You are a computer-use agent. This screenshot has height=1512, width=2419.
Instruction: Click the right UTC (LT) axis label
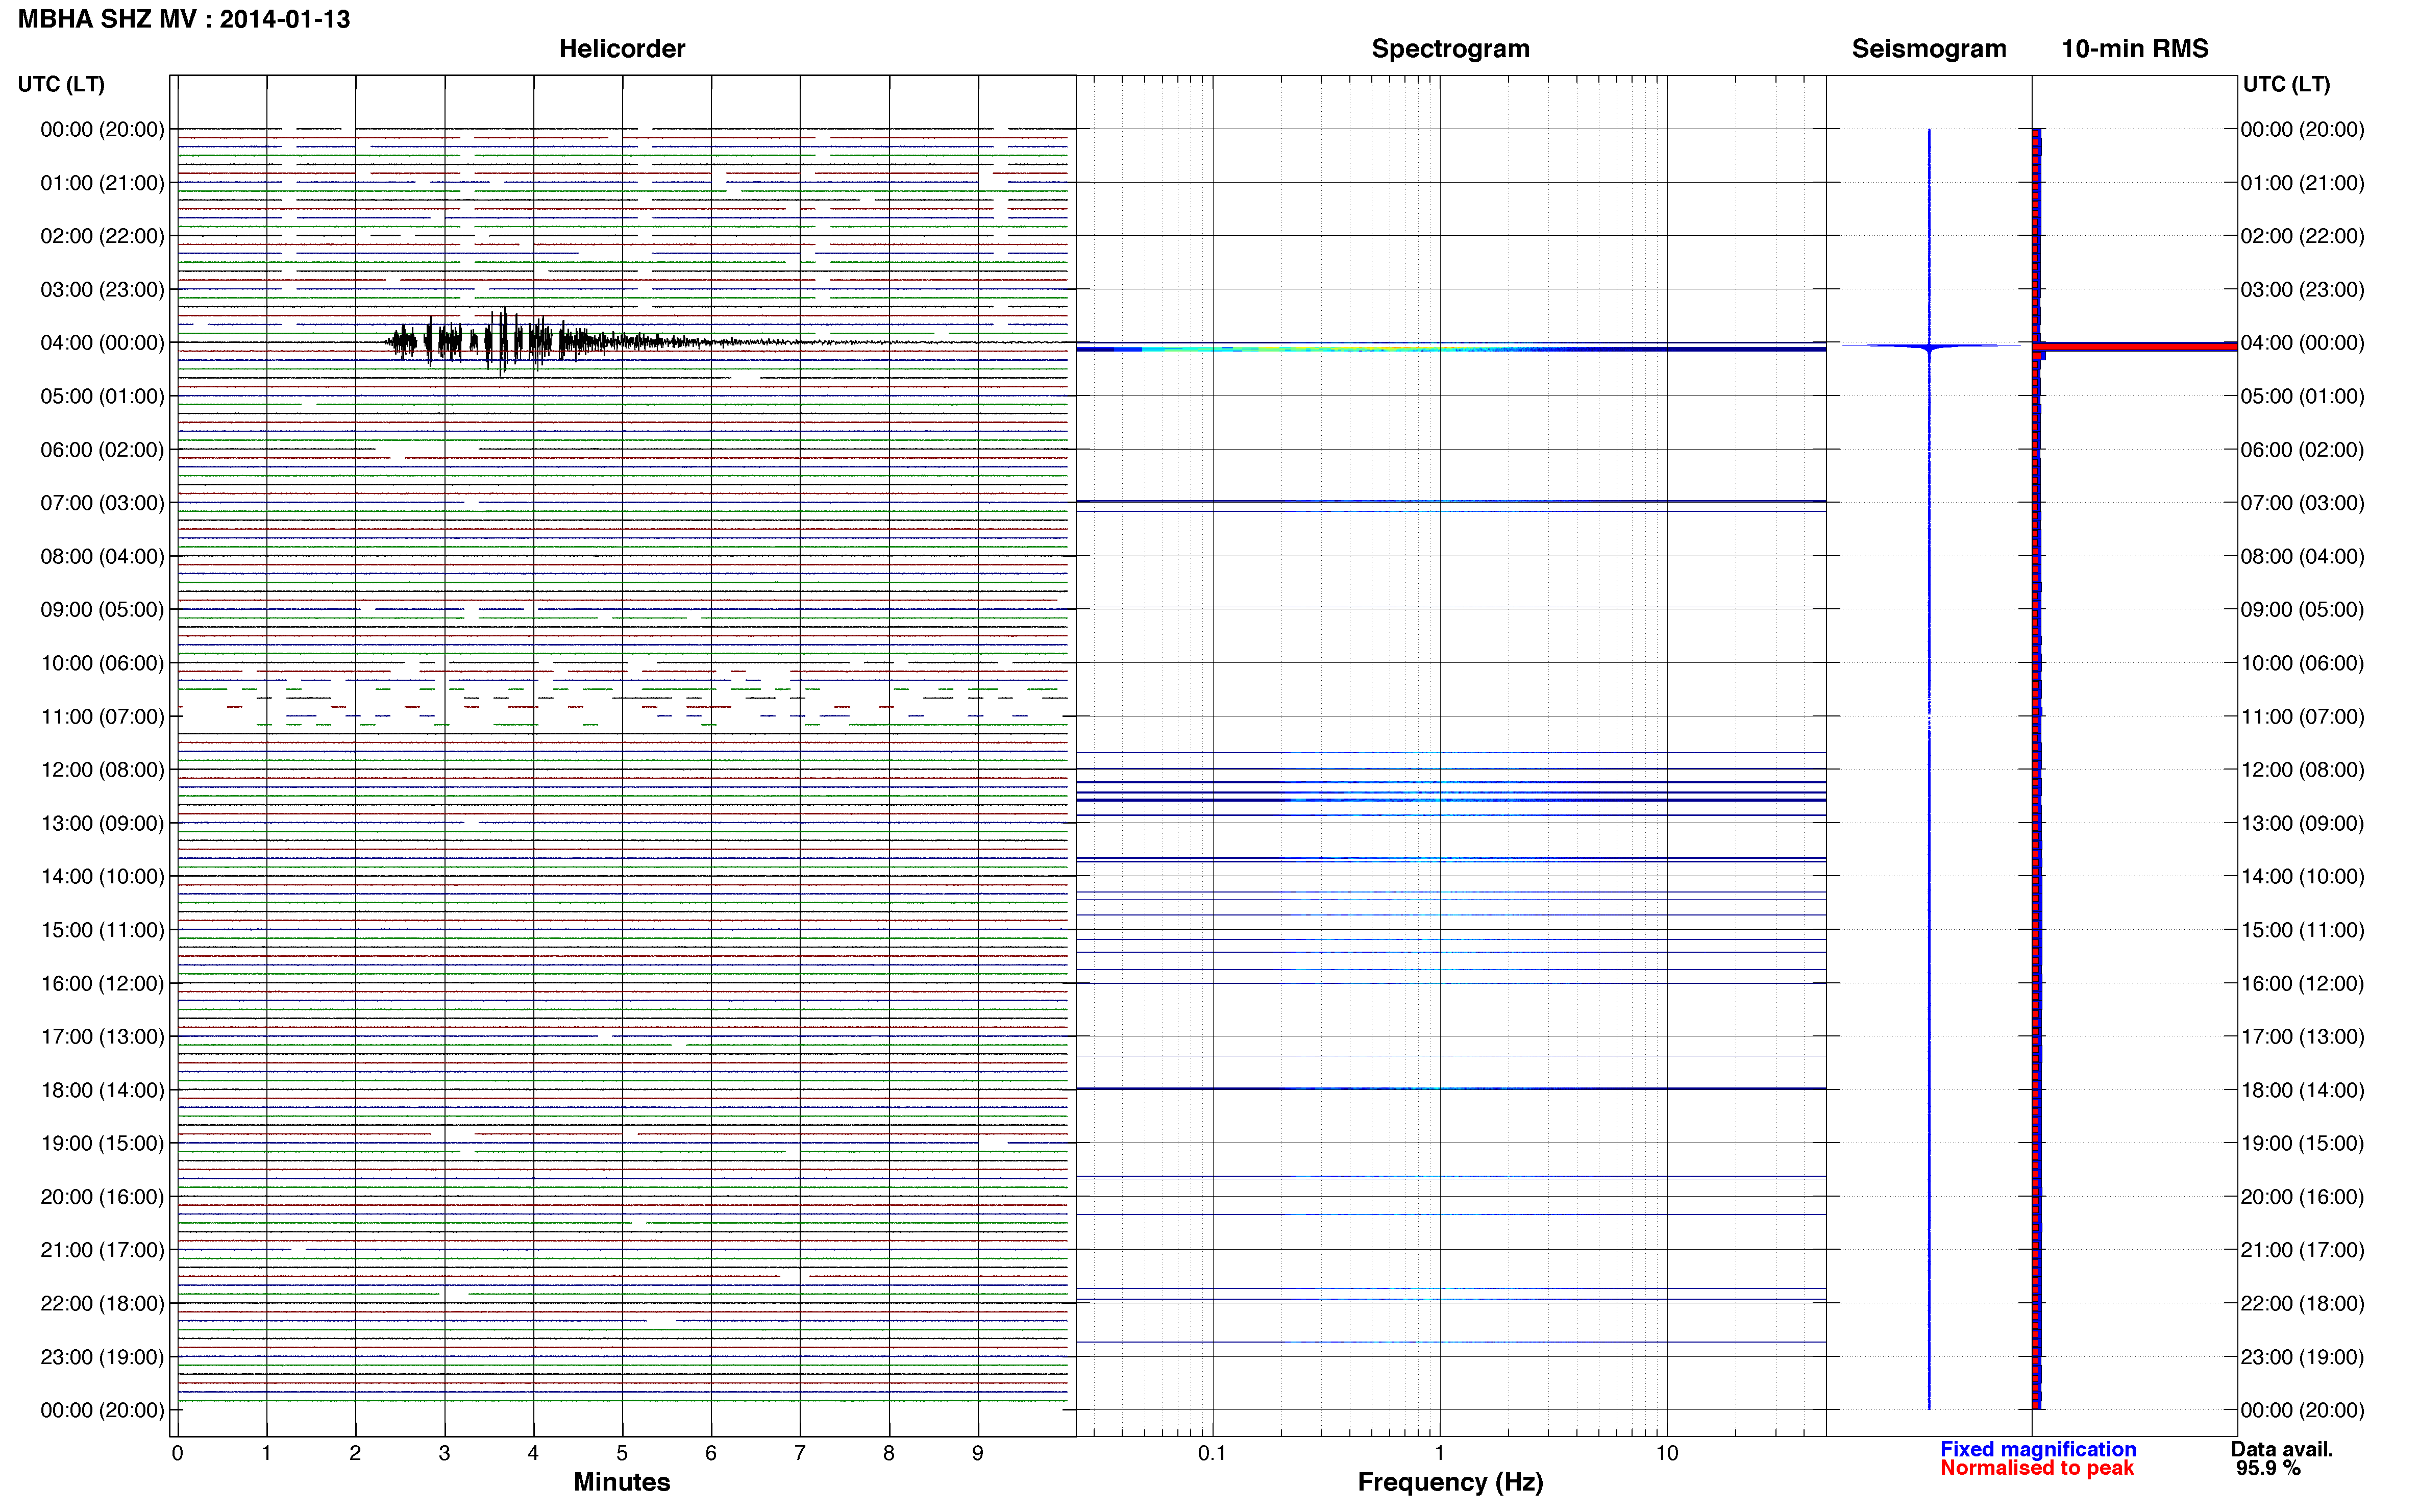point(2286,84)
